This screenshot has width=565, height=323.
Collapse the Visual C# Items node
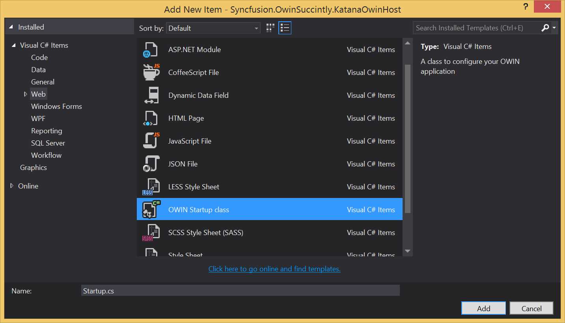(x=14, y=45)
